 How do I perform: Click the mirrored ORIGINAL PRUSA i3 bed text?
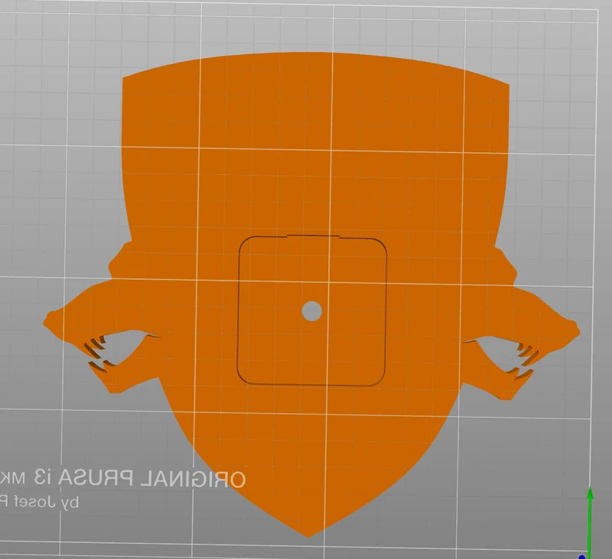(122, 478)
